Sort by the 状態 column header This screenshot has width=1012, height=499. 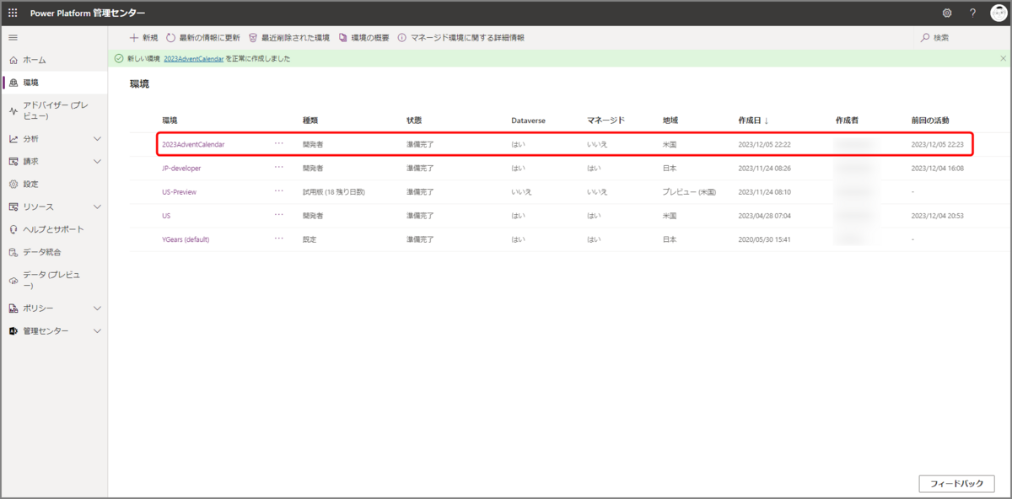414,121
